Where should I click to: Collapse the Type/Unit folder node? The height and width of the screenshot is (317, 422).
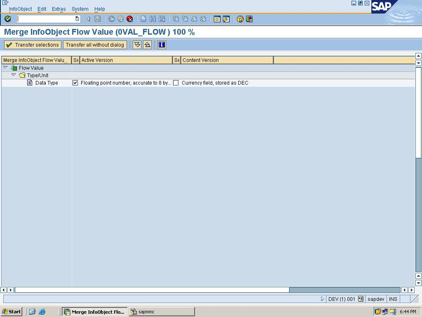pos(14,75)
